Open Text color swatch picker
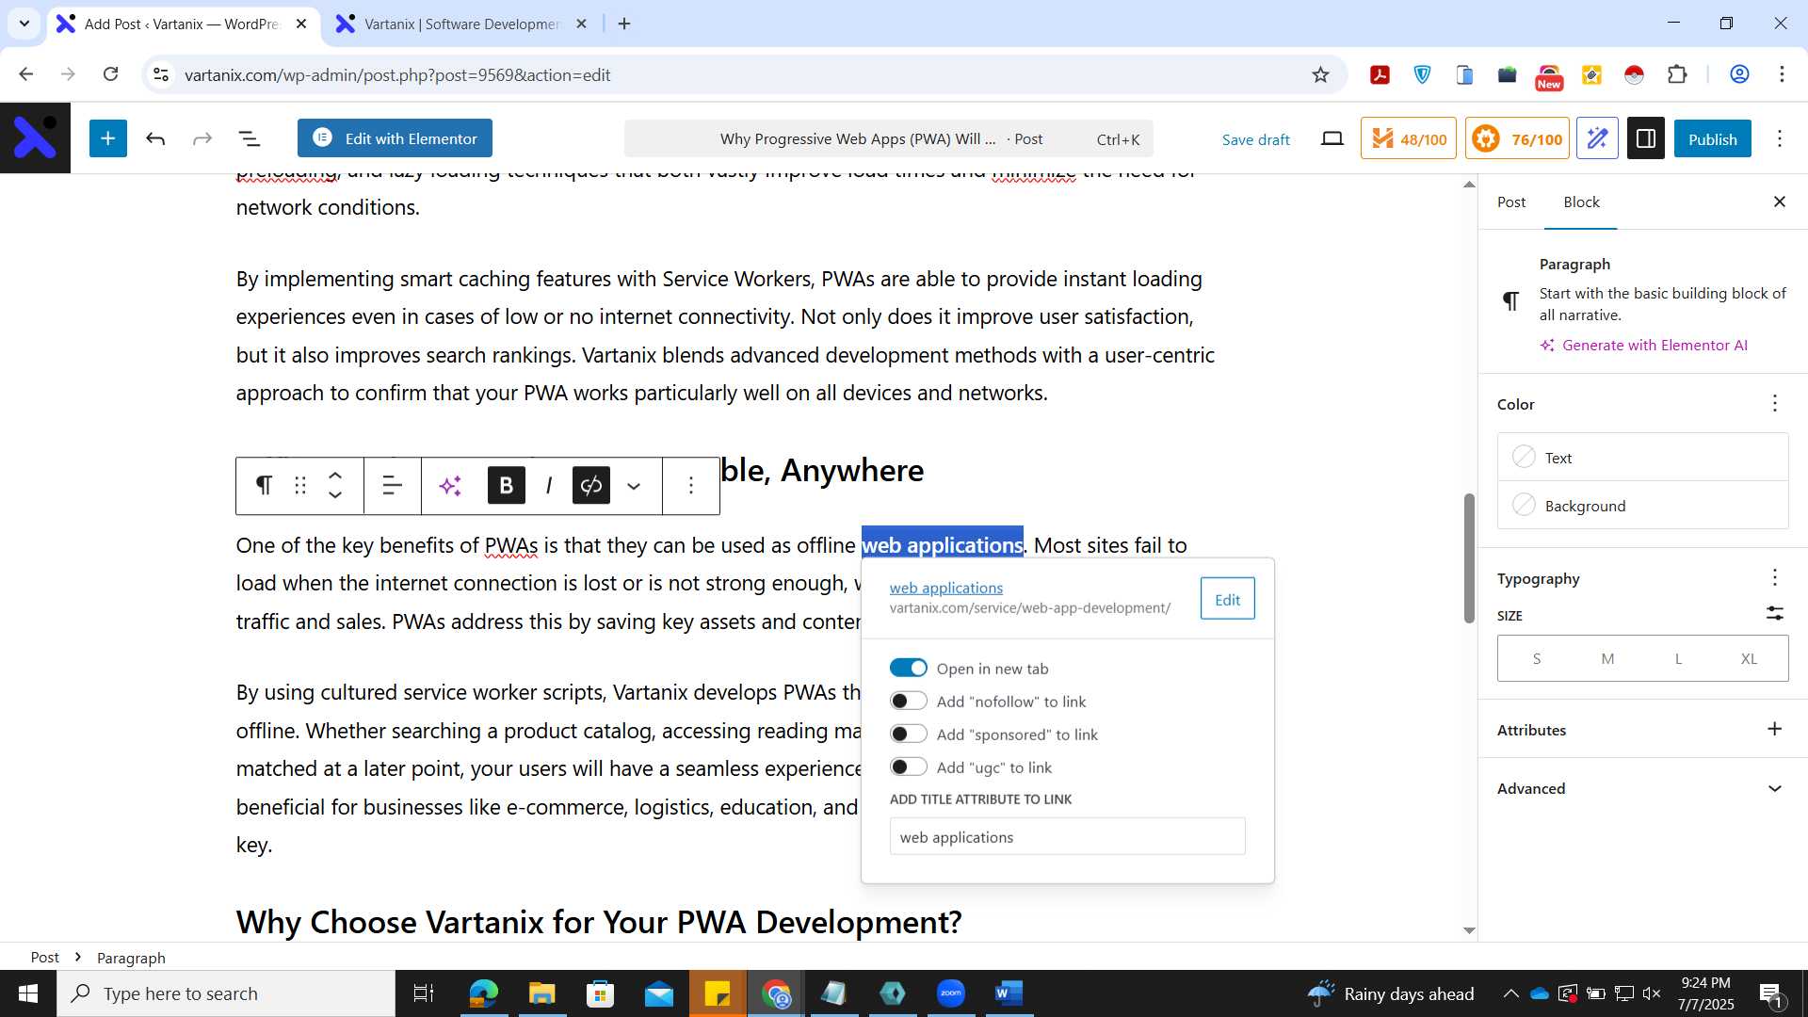 pyautogui.click(x=1642, y=458)
